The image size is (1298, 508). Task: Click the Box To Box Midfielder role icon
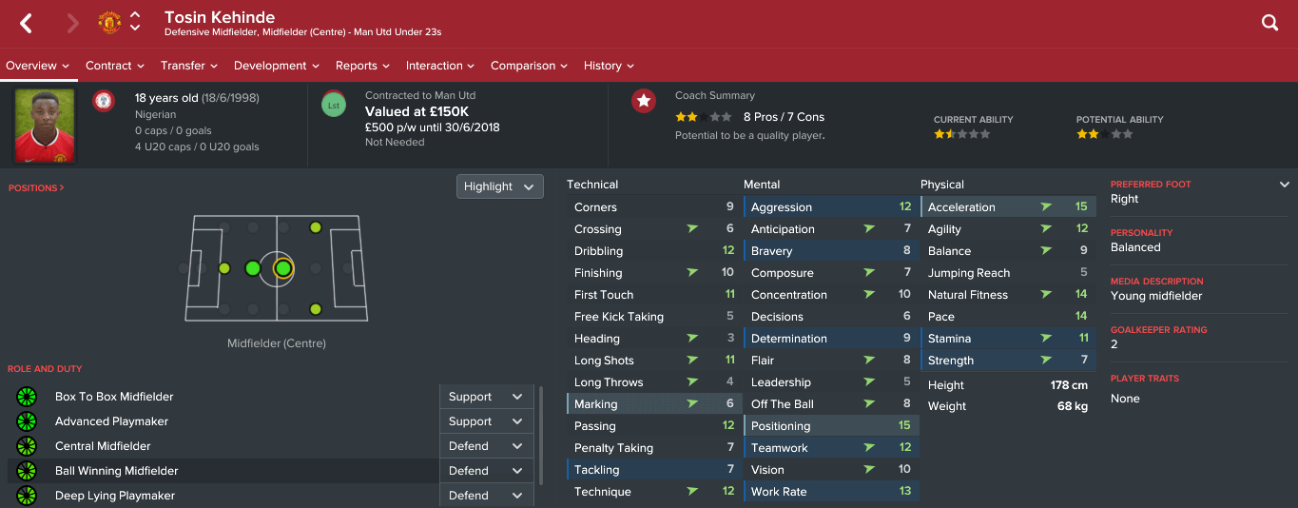[27, 397]
